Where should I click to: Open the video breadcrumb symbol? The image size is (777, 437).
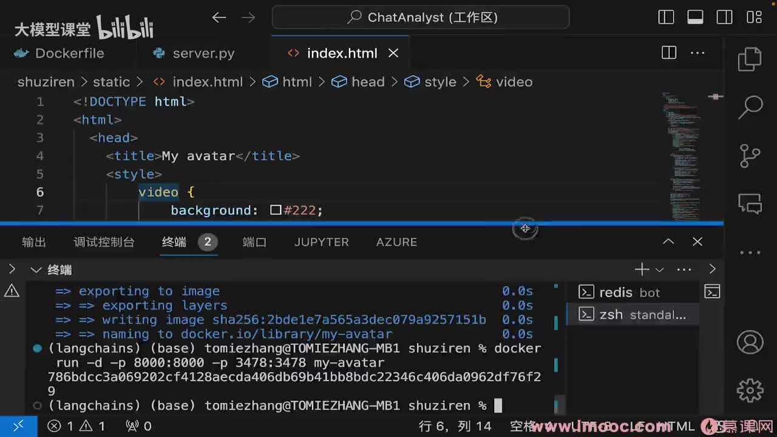tap(504, 82)
